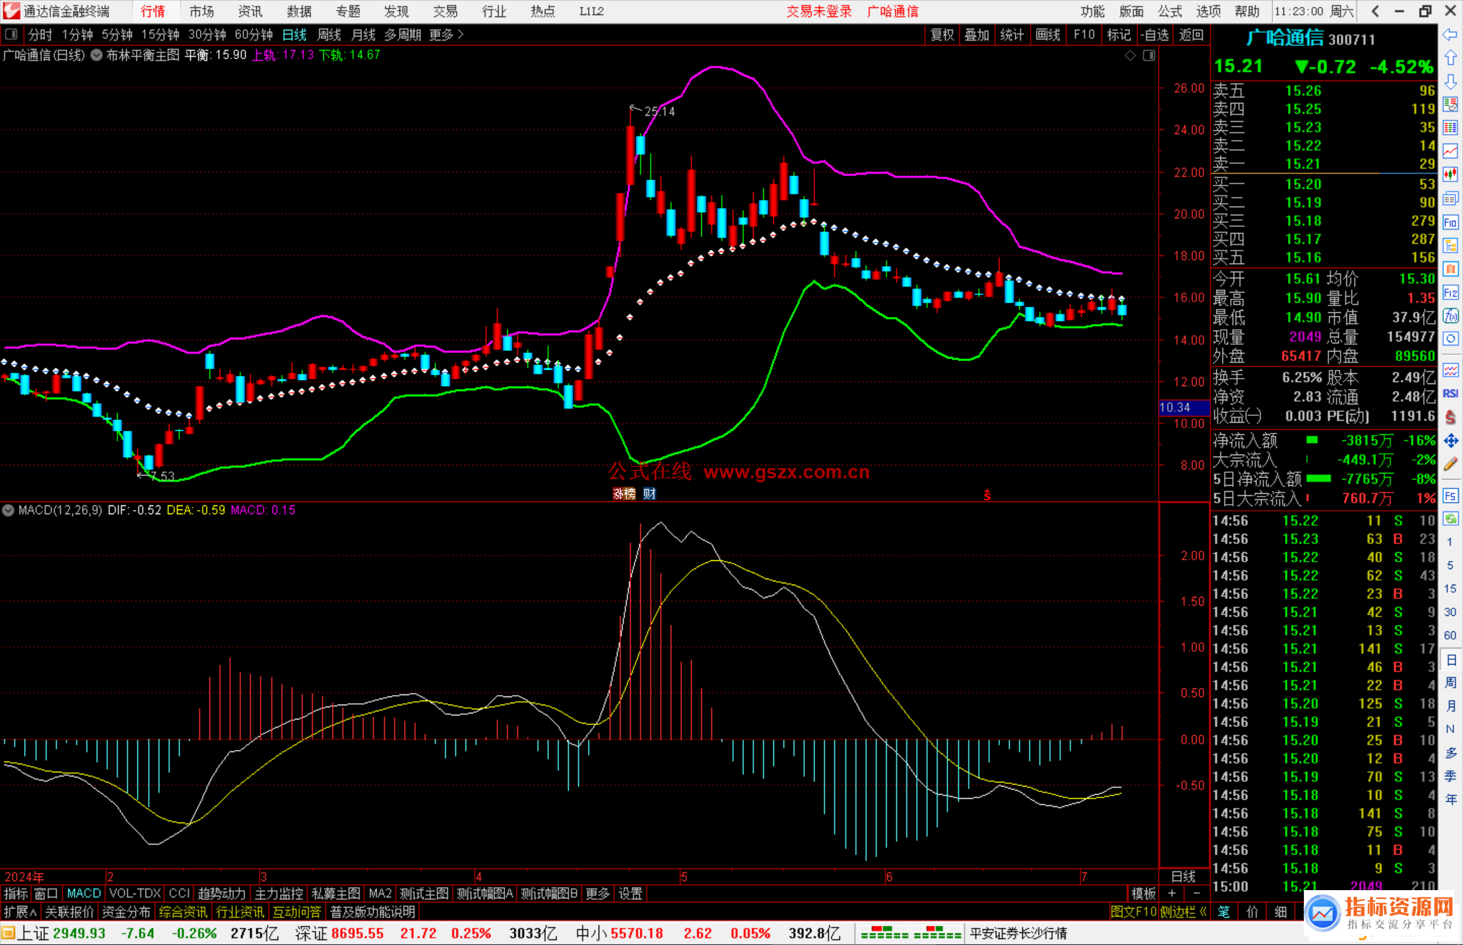Open the 模板 template menu
Screen dimensions: 1463x945
point(1143,894)
